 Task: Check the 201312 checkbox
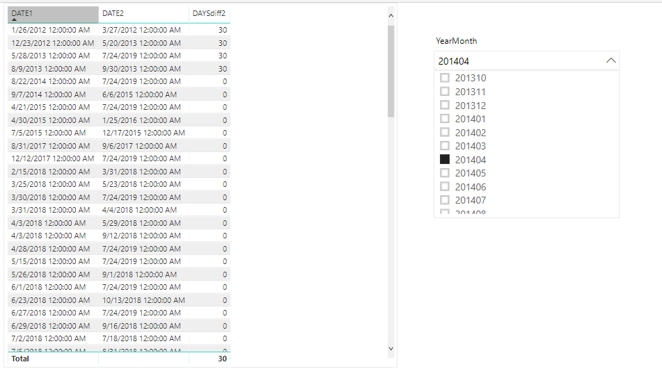click(x=445, y=105)
